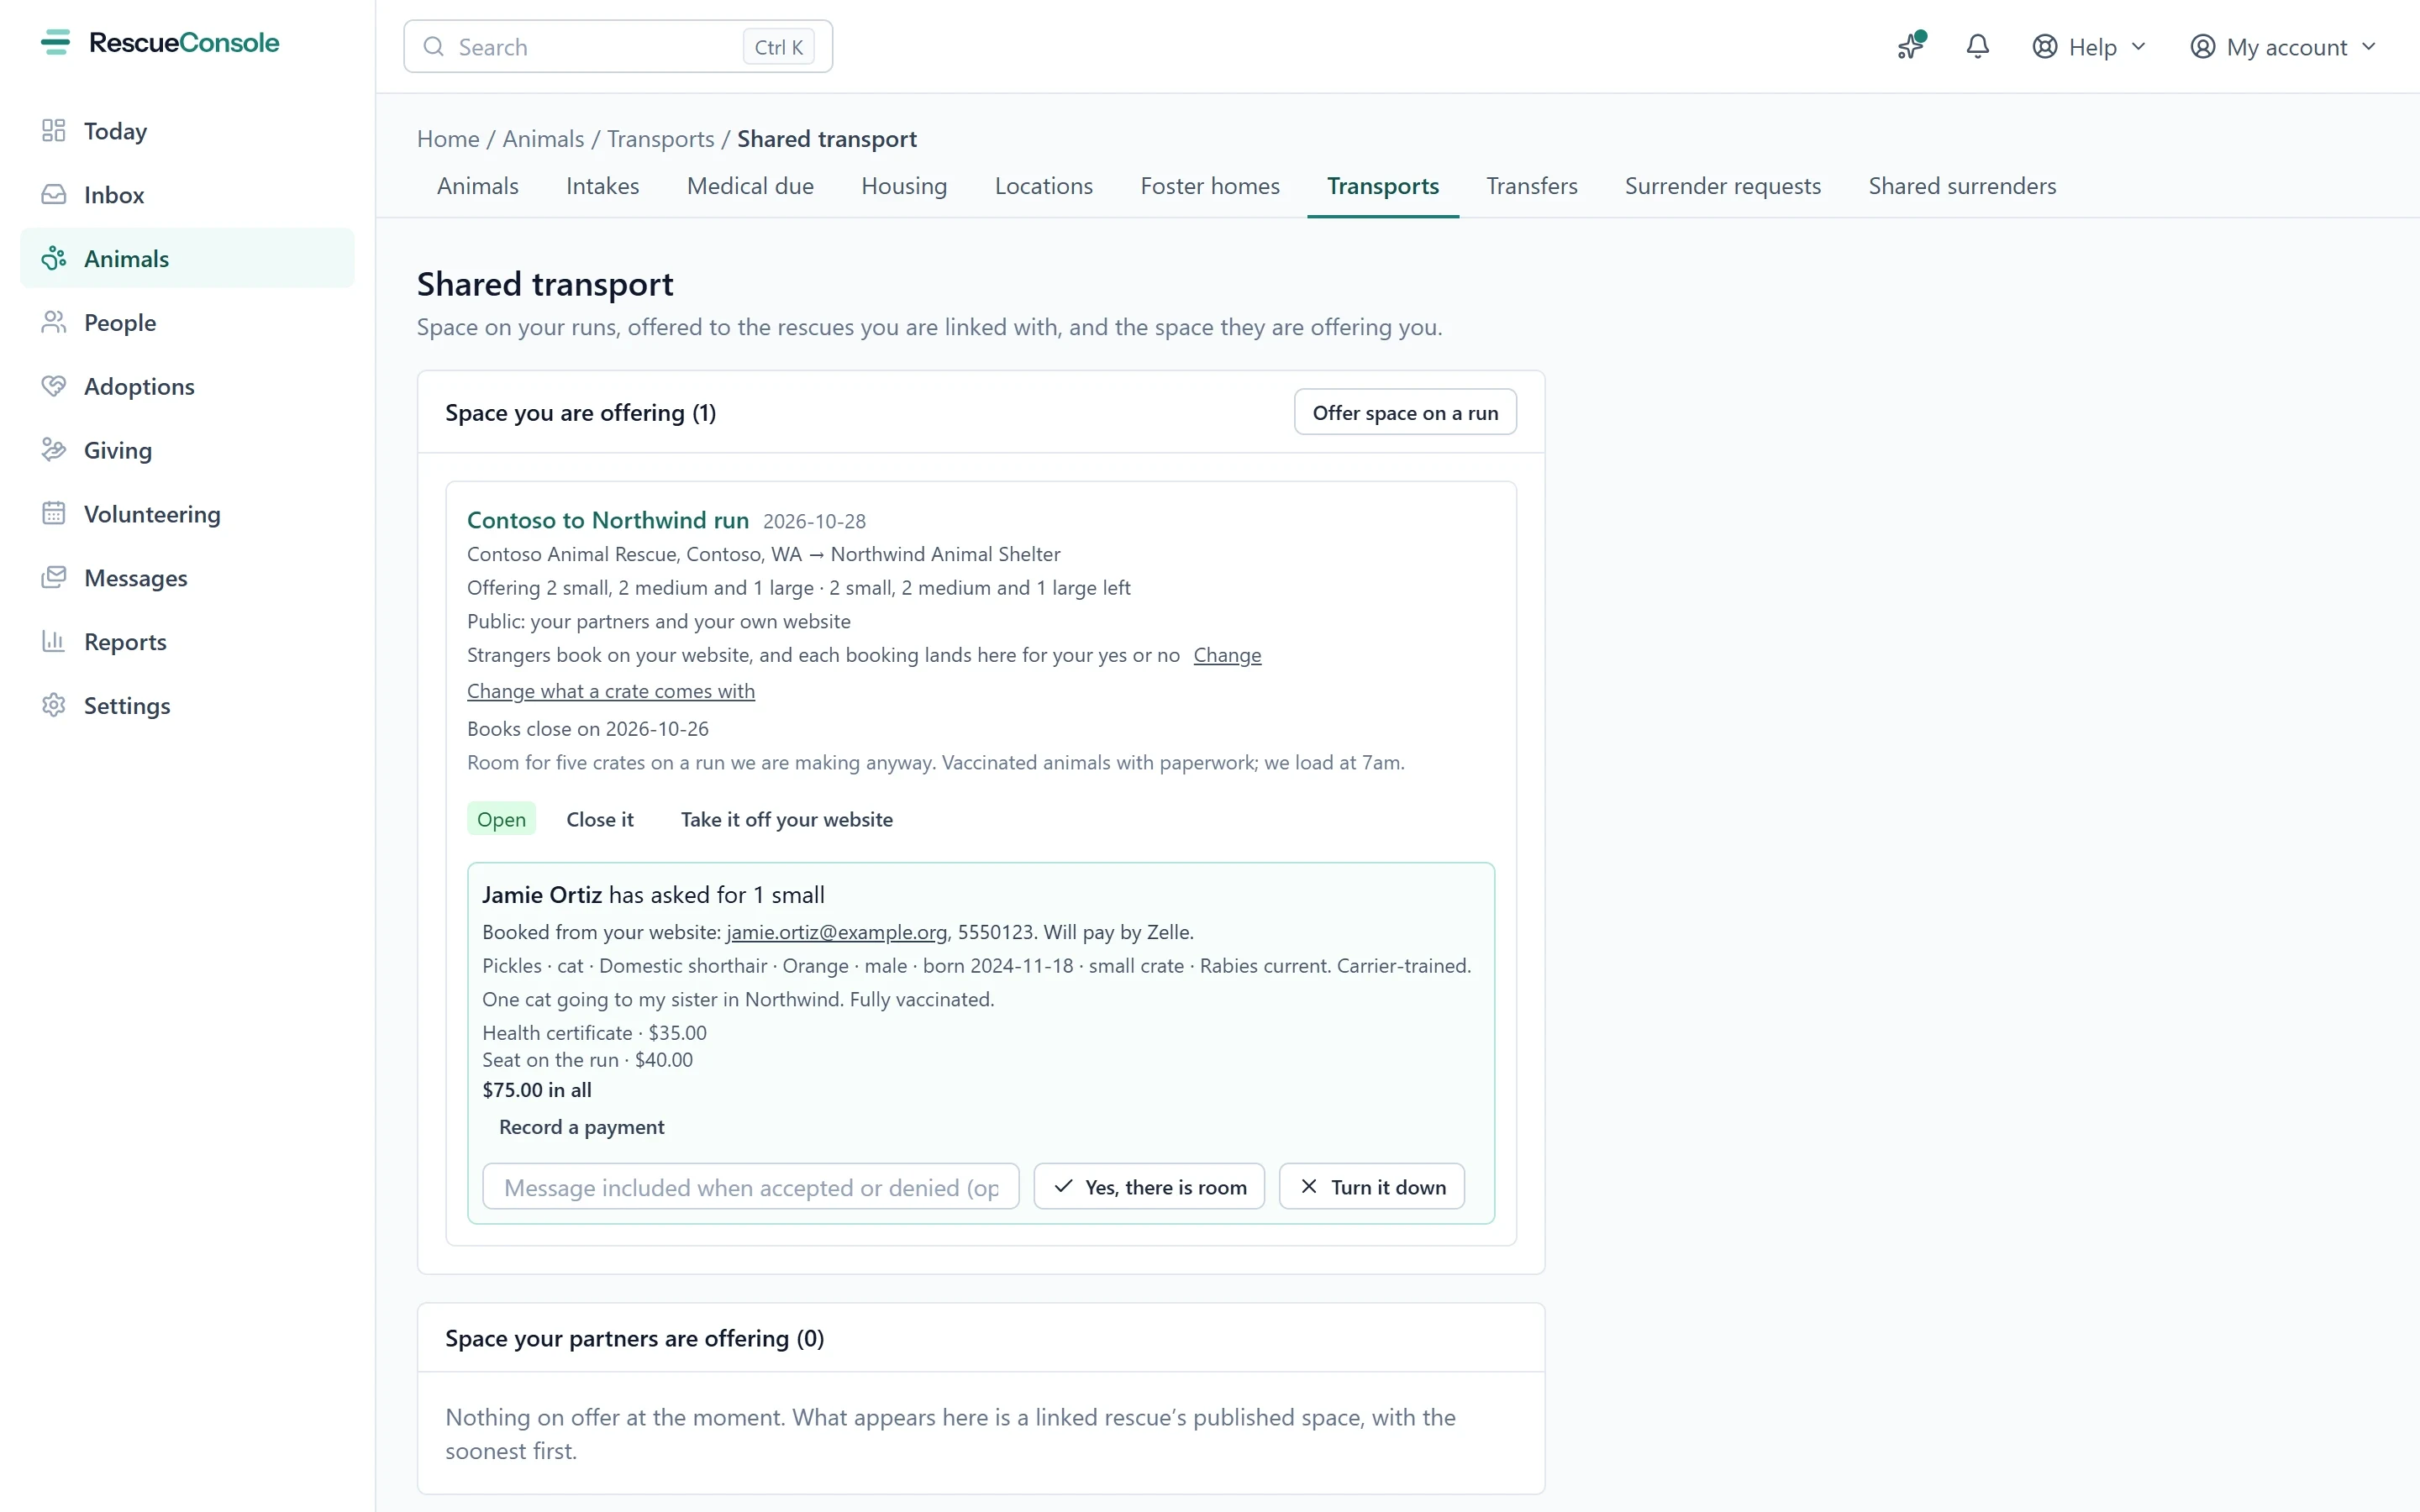2420x1512 pixels.
Task: Open the notifications bell
Action: coord(1978,47)
